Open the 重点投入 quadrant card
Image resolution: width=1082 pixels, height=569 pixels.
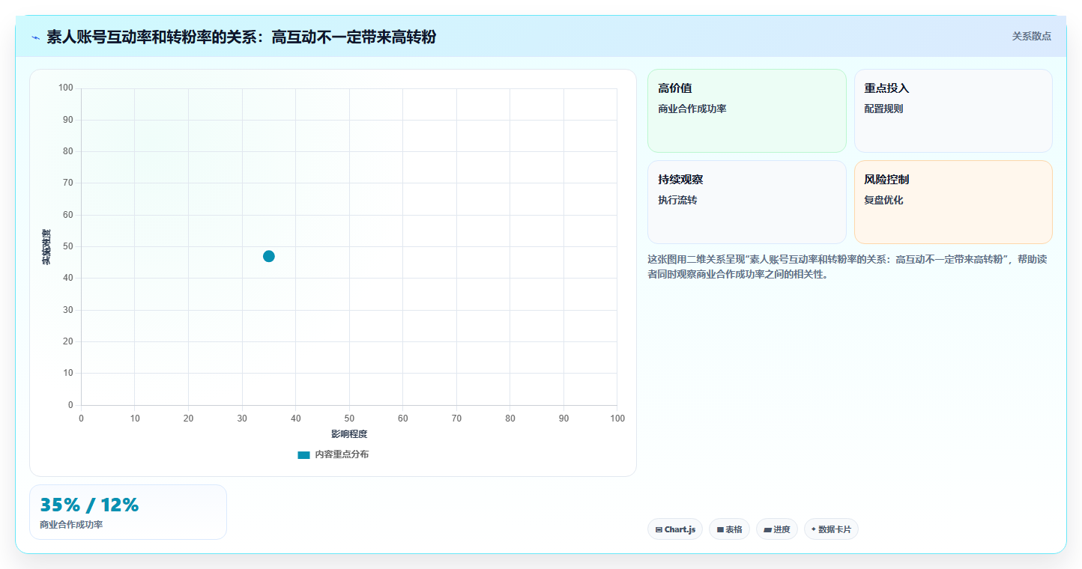pos(953,111)
